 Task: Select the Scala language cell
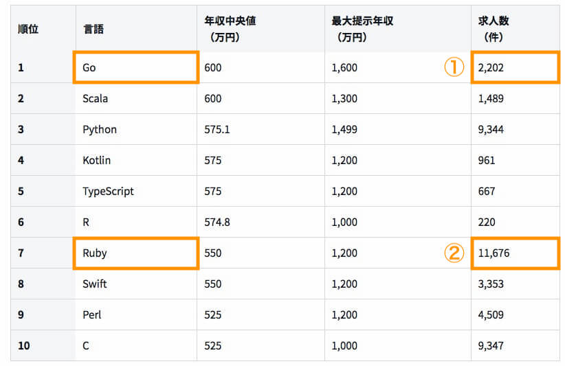[x=136, y=98]
